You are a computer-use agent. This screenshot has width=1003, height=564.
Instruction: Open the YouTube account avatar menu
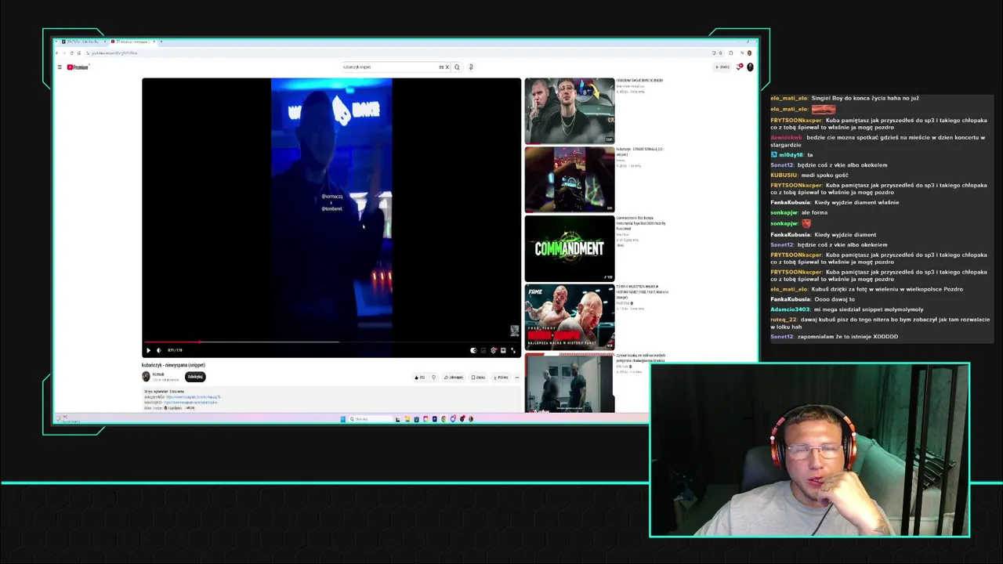point(750,67)
